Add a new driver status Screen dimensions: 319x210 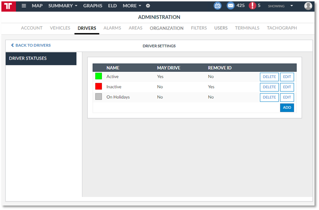[x=287, y=108]
